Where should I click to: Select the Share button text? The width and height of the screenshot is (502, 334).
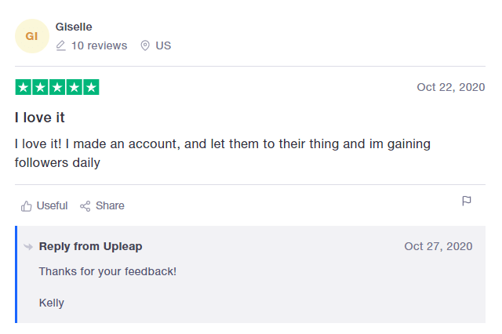110,205
